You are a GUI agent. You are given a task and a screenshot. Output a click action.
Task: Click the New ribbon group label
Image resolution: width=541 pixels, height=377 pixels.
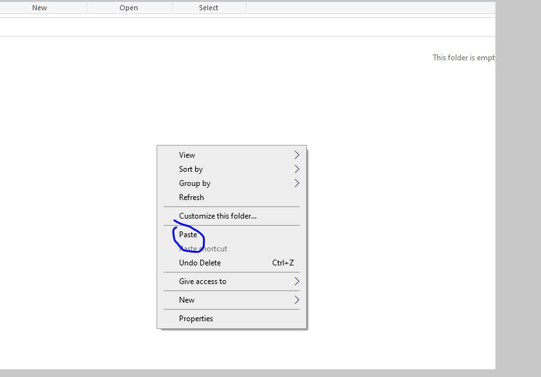[x=39, y=8]
